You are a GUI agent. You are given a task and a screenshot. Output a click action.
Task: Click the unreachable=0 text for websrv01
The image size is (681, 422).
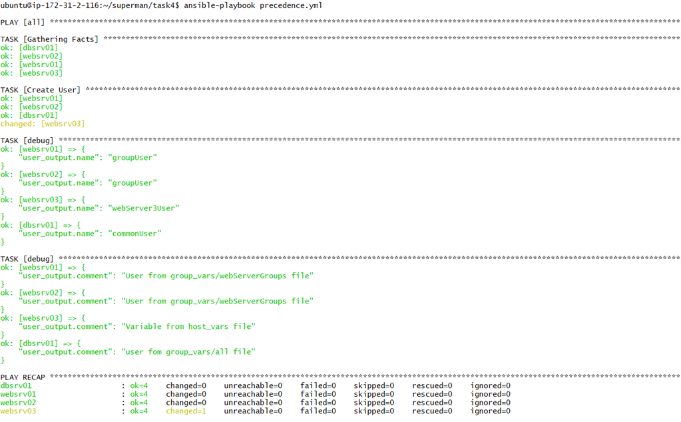(248, 393)
